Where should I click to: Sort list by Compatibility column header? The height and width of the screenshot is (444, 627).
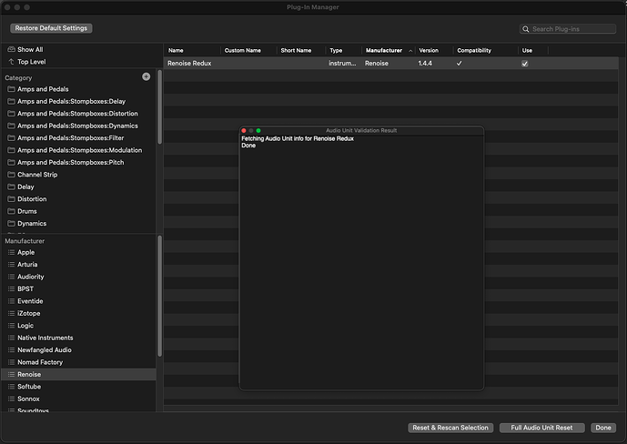click(474, 50)
